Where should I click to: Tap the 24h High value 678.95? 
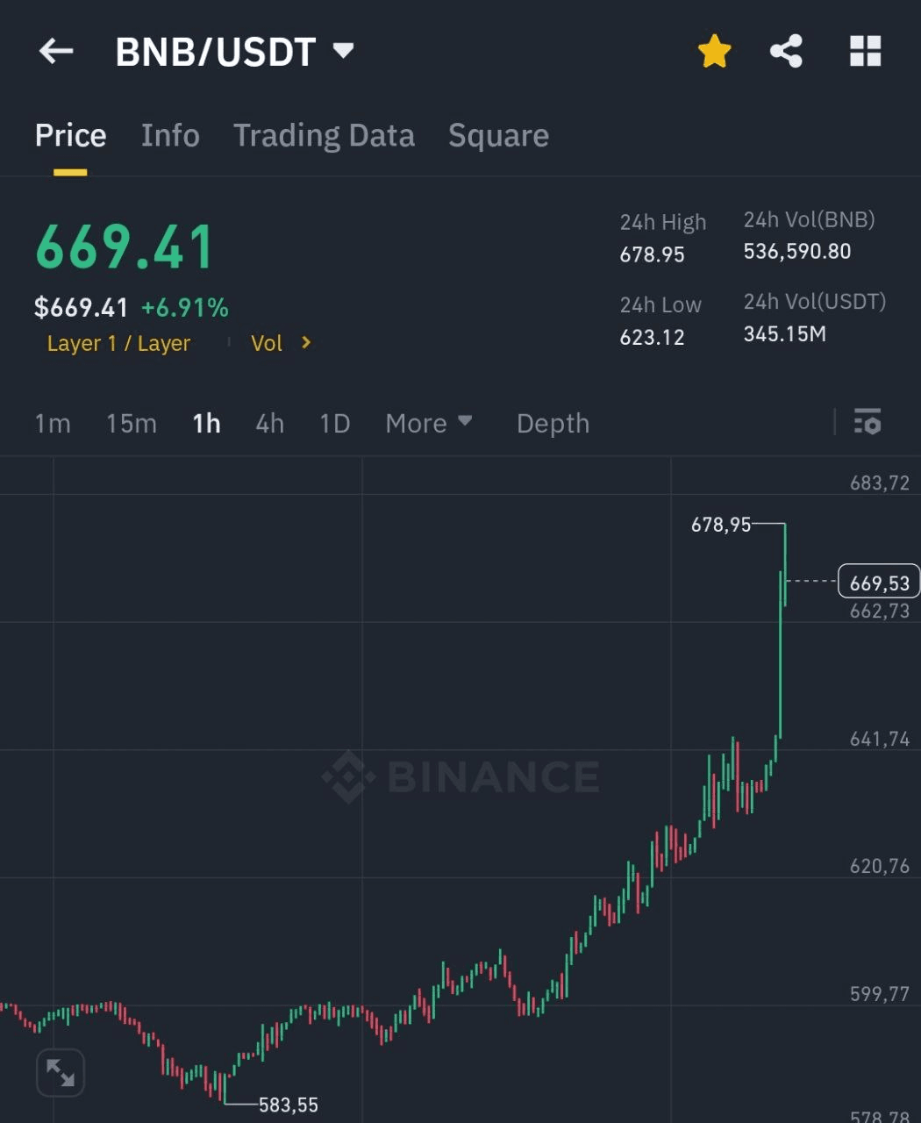652,254
